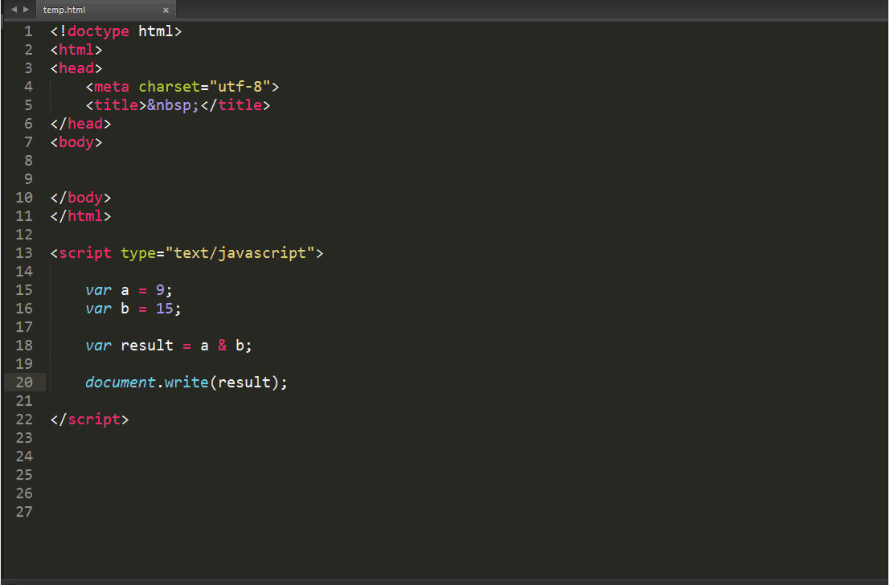Click the right tab navigation arrow
The height and width of the screenshot is (585, 889).
pos(26,10)
